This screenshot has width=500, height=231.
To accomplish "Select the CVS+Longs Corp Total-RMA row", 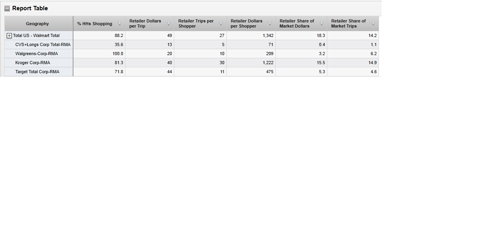I will click(x=43, y=45).
